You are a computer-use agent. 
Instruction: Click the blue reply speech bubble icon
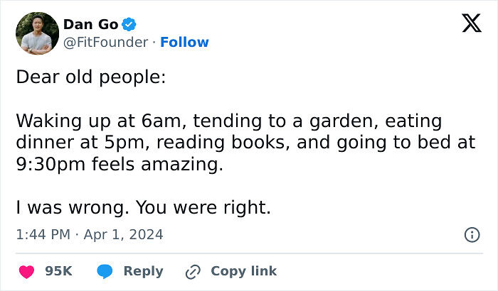coord(105,271)
